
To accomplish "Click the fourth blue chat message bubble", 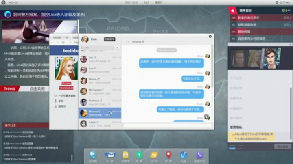I will pyautogui.click(x=180, y=110).
